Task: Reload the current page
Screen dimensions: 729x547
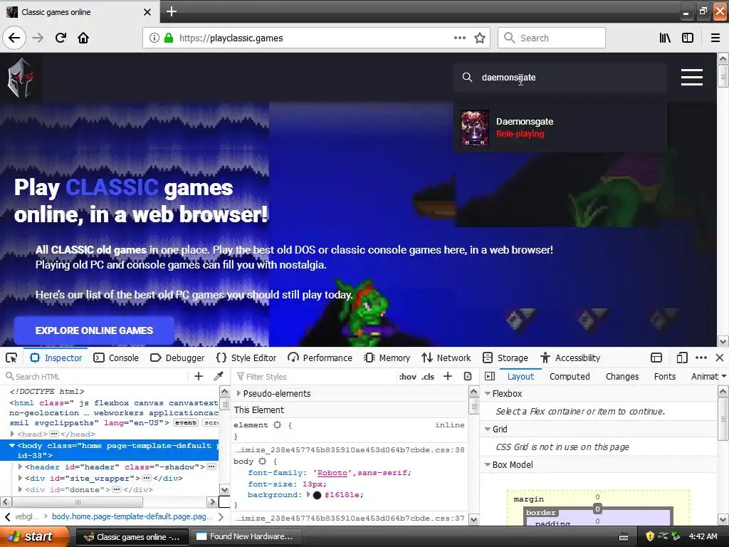Action: point(61,38)
